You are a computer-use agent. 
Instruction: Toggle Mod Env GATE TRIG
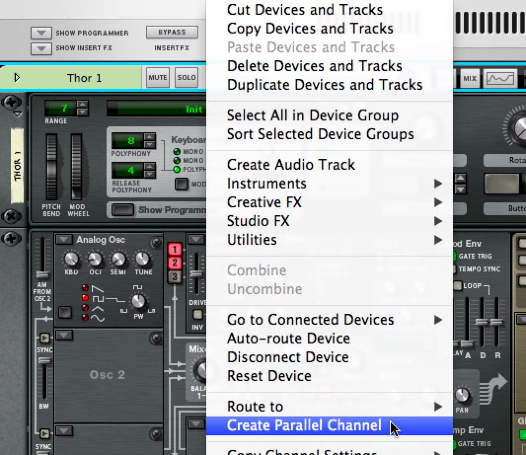(453, 256)
